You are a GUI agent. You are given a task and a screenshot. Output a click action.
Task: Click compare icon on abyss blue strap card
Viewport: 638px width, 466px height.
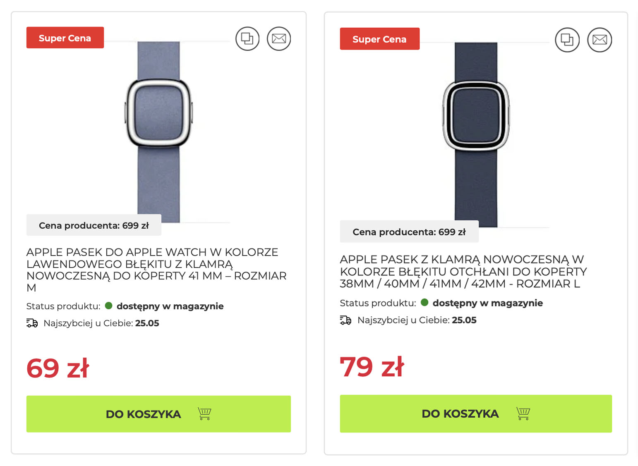click(x=567, y=40)
